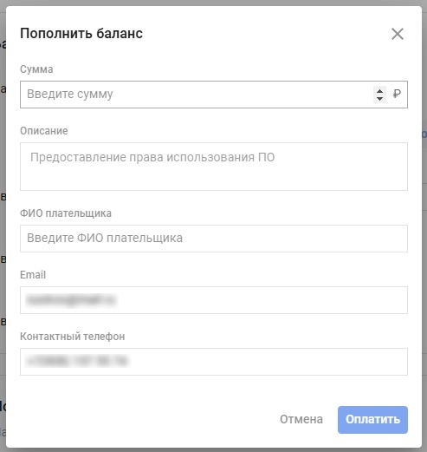Select the Email input field
The height and width of the screenshot is (452, 427).
point(214,300)
